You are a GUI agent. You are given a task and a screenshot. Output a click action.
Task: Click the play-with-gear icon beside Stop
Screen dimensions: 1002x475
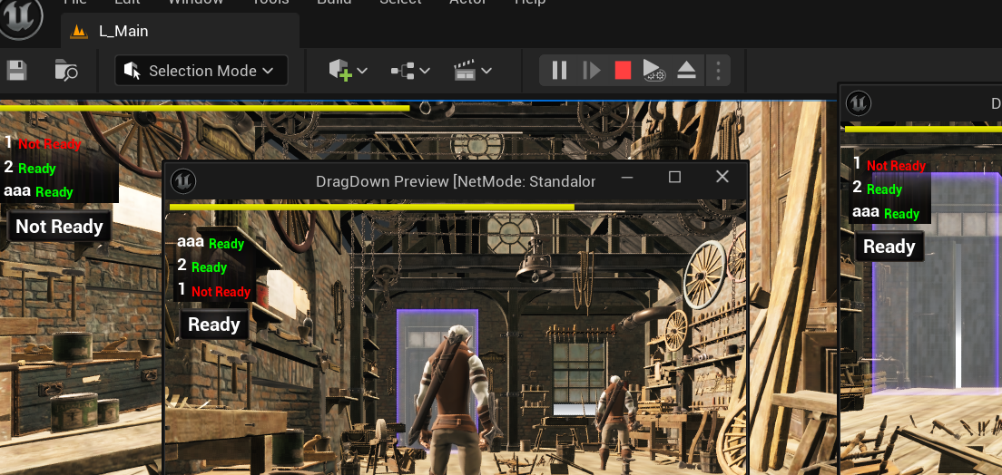653,70
